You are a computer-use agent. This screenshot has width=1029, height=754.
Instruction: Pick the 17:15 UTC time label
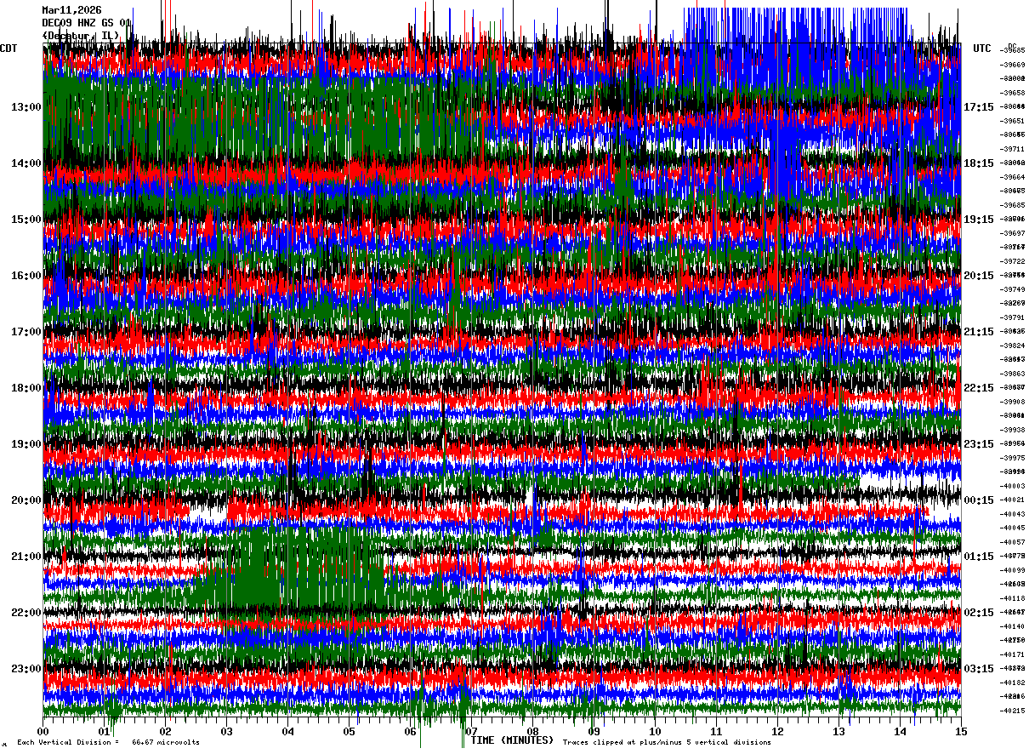click(x=979, y=107)
